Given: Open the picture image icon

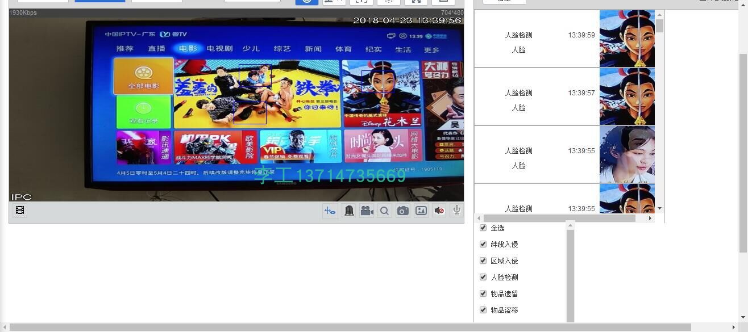Looking at the screenshot, I should (x=421, y=211).
